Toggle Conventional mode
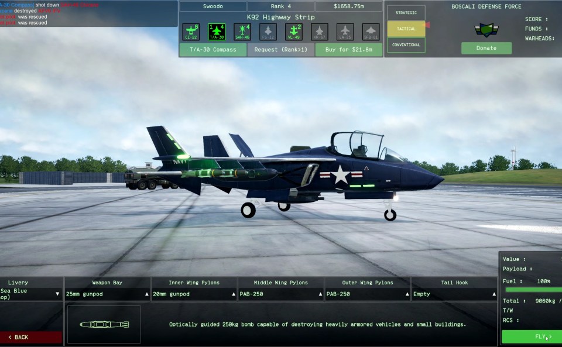The image size is (562, 347). (x=406, y=45)
